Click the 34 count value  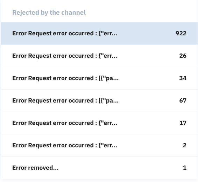pyautogui.click(x=183, y=78)
